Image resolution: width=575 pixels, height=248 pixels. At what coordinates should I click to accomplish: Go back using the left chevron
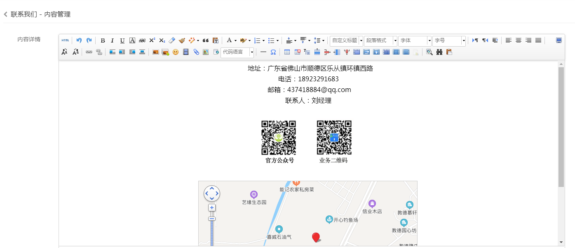5,14
